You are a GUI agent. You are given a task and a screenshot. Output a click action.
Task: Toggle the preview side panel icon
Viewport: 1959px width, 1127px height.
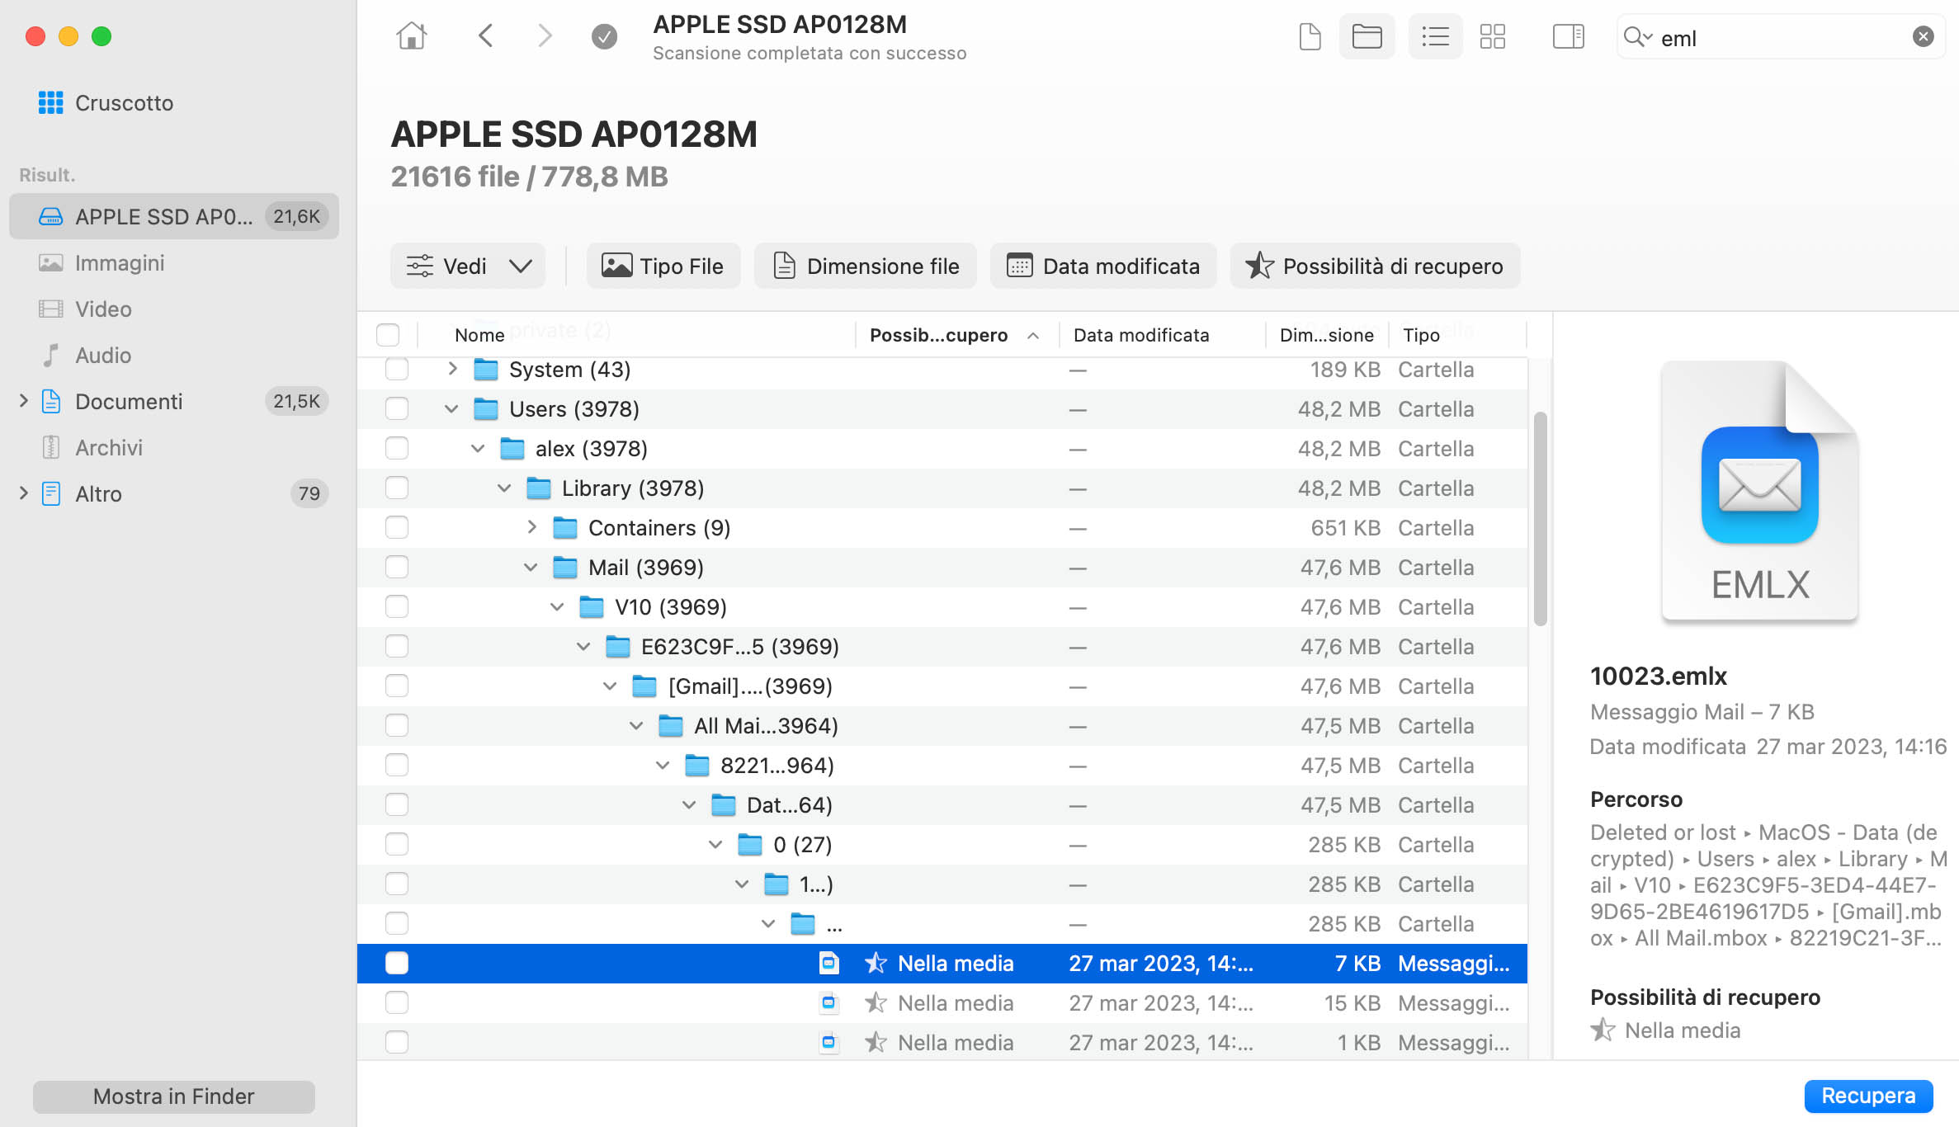[x=1568, y=37]
